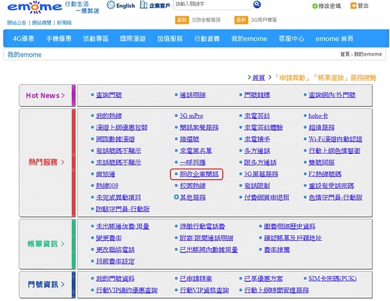Open the 國際漫遊 menu
This screenshot has width=390, height=301.
point(133,38)
